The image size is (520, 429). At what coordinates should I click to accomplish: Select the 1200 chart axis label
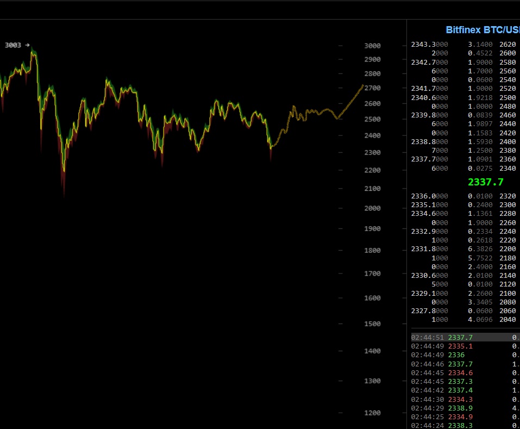click(x=372, y=413)
